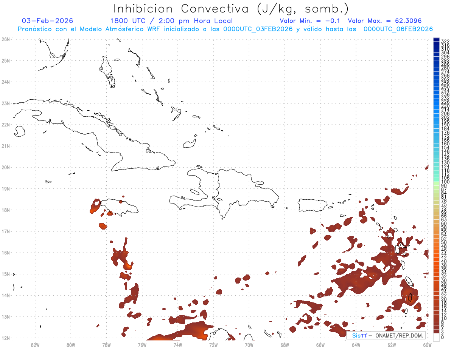Click the 23N latitude label

click(x=5, y=103)
